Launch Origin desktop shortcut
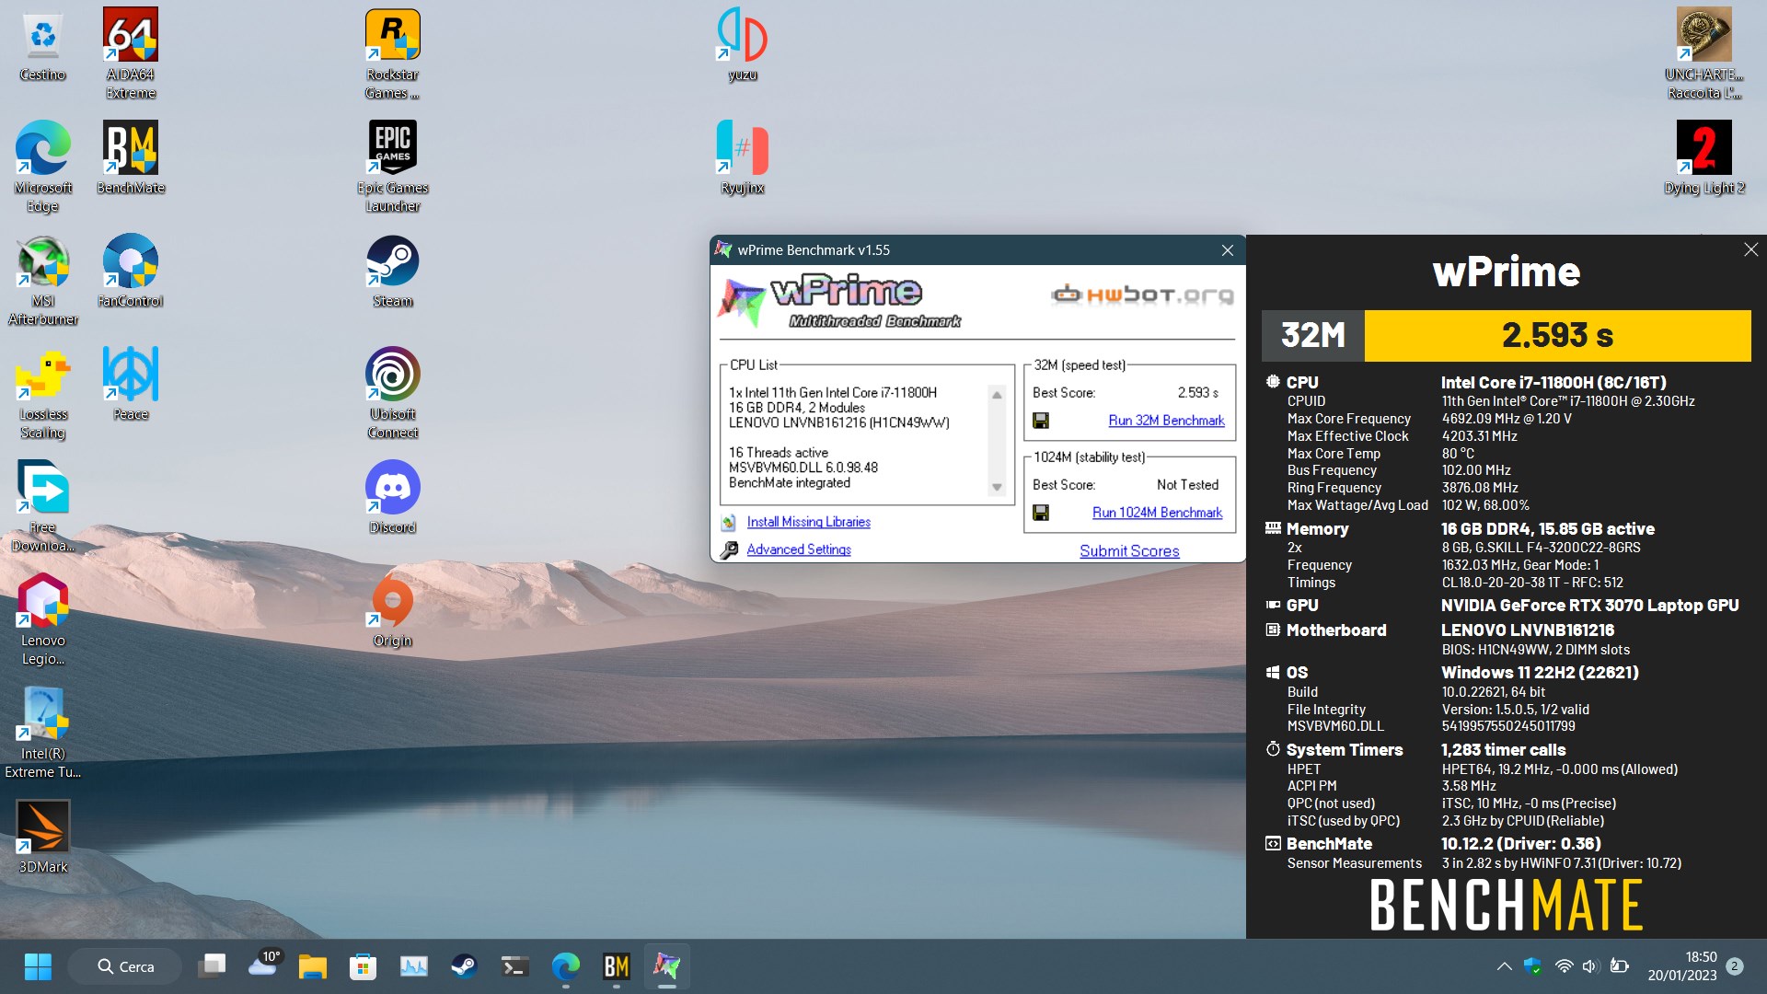The height and width of the screenshot is (994, 1767). pos(393,611)
